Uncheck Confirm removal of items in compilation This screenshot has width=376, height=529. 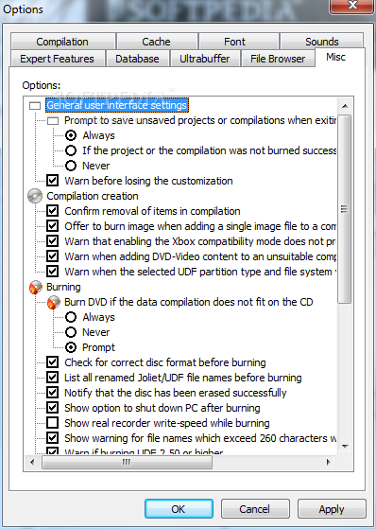[x=53, y=211]
